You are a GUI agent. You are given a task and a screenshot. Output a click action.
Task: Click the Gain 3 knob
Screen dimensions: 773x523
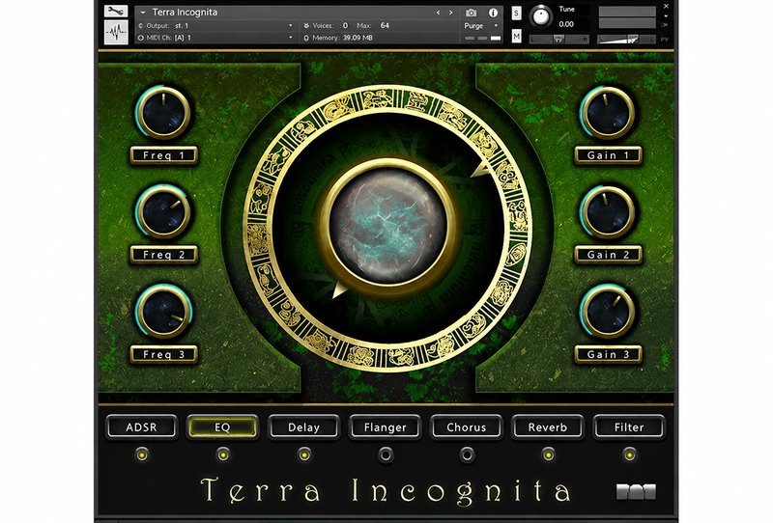click(608, 312)
